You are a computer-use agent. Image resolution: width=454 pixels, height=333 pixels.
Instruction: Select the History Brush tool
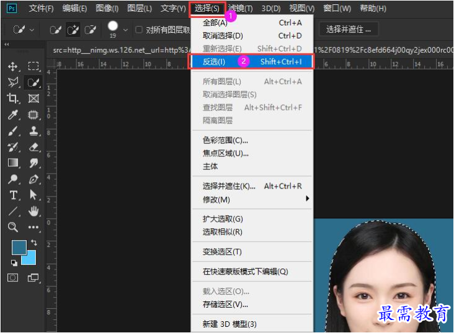12,147
